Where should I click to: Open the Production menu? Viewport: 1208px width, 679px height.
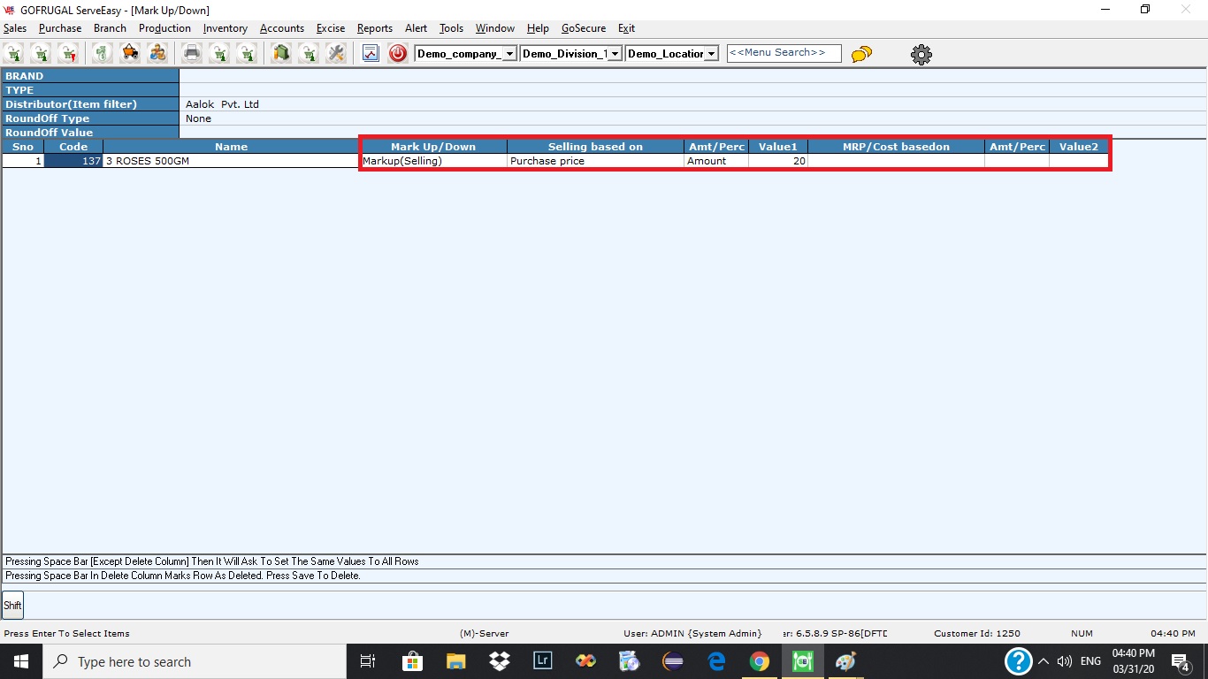164,28
